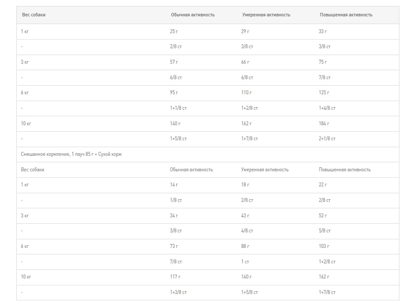Click the "22 г" value
The image size is (405, 306).
(323, 185)
